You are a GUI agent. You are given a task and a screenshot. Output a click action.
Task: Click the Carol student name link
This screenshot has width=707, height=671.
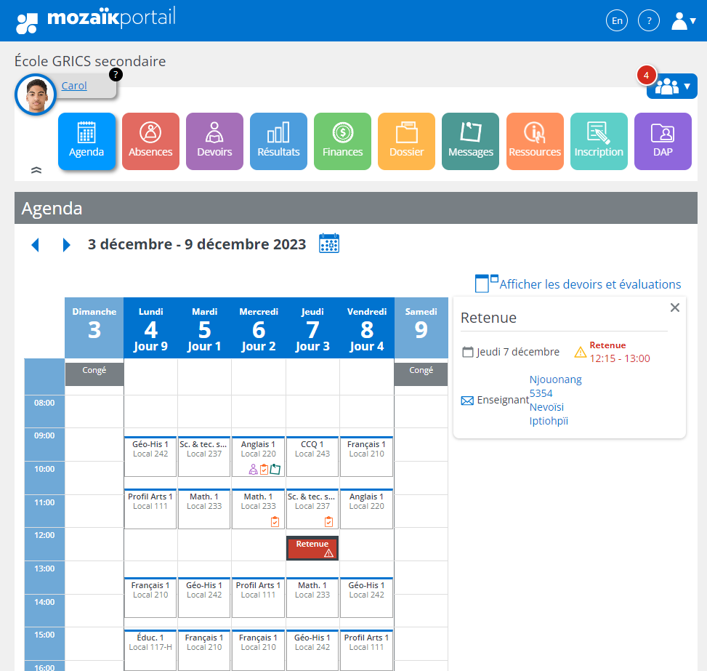click(74, 86)
